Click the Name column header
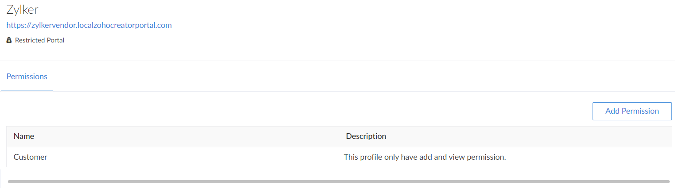The width and height of the screenshot is (675, 188). click(24, 136)
